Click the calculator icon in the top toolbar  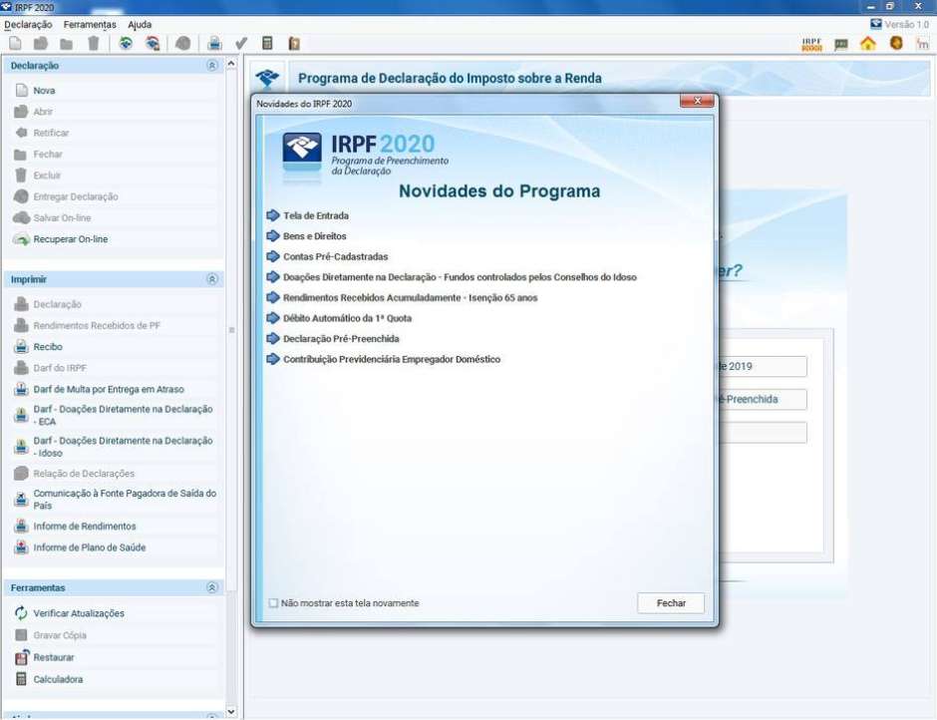[x=267, y=44]
